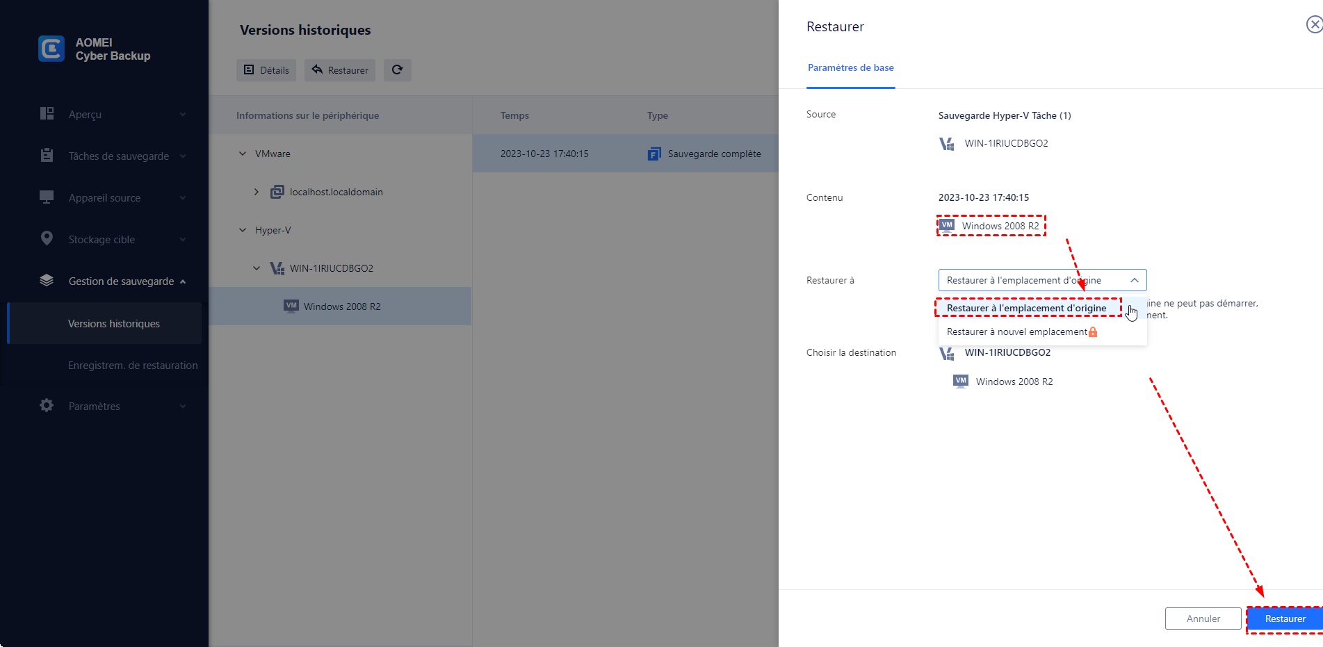The image size is (1323, 647).
Task: Open the Restaurer à dropdown
Action: (x=1041, y=280)
